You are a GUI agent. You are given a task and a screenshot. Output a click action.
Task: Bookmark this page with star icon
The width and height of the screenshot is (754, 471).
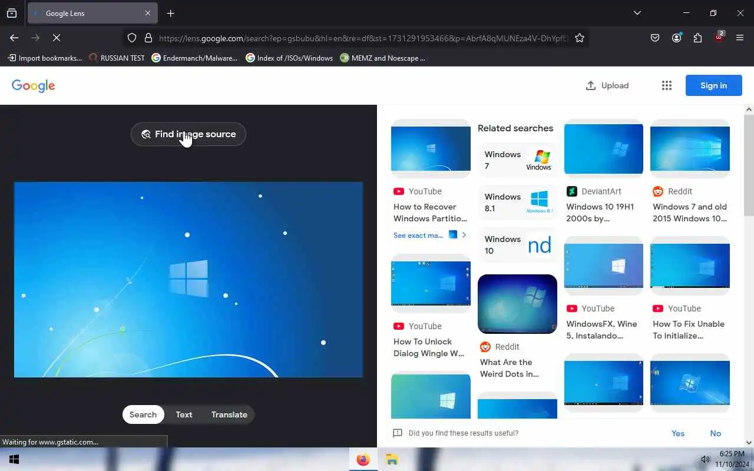click(x=580, y=38)
